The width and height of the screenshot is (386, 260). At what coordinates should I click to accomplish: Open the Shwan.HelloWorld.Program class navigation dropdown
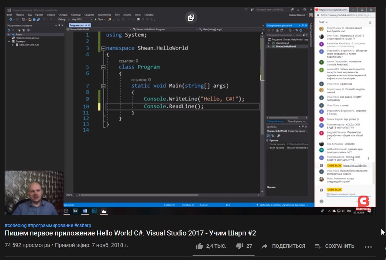(x=165, y=30)
